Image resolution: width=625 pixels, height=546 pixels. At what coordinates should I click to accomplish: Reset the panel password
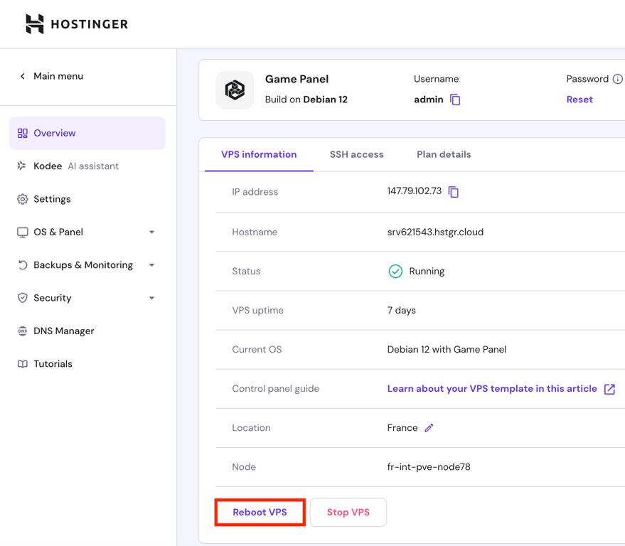coord(579,99)
